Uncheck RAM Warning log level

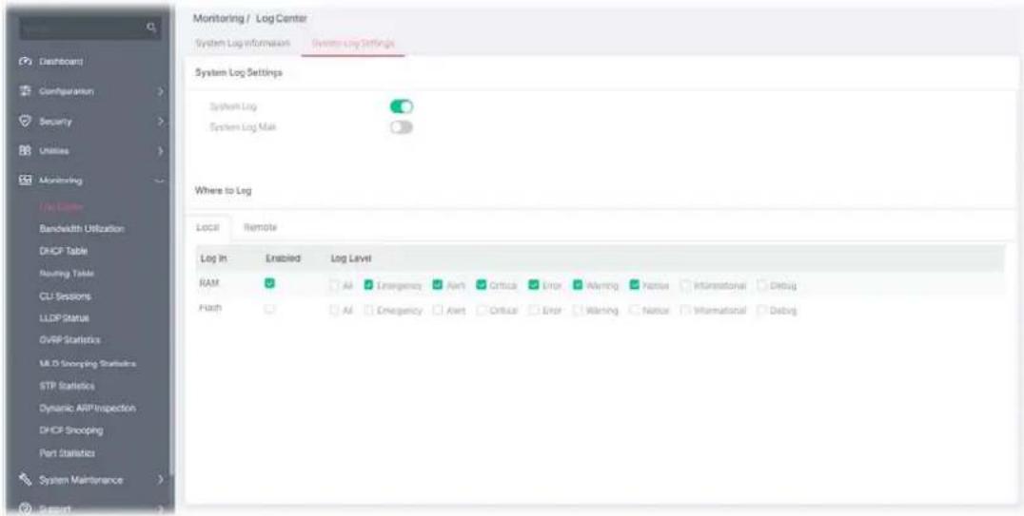click(578, 285)
